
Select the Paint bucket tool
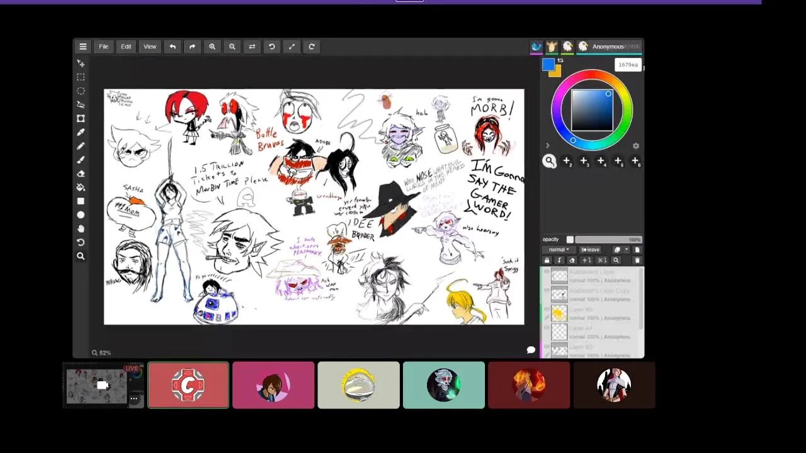click(81, 187)
